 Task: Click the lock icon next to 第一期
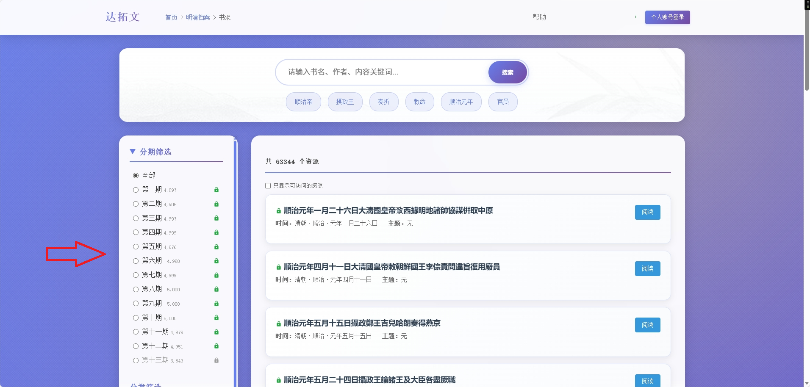click(216, 190)
